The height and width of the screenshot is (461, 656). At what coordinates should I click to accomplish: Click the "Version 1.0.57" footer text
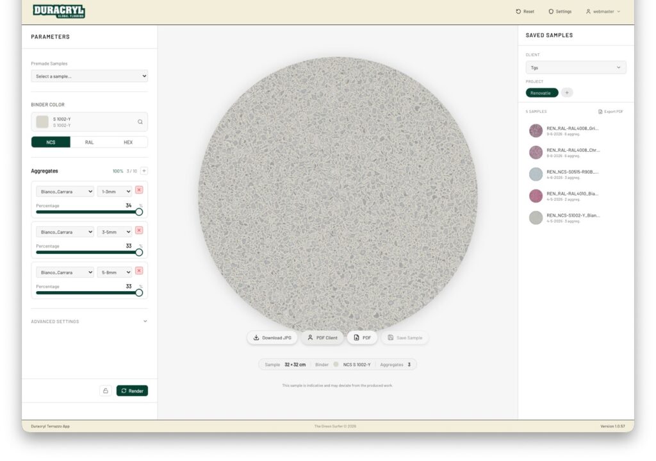[612, 426]
